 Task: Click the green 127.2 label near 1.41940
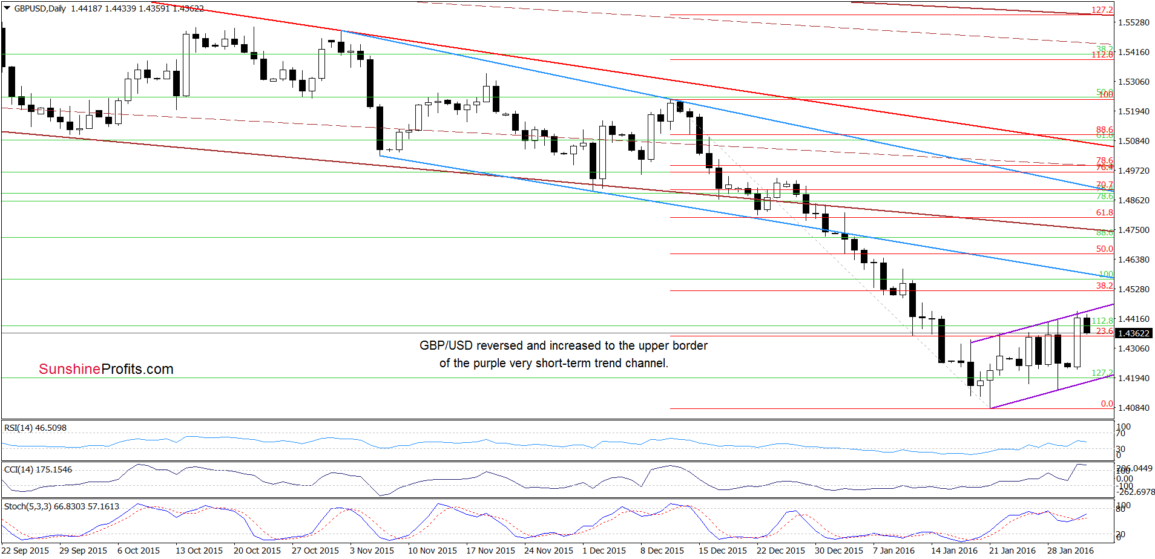[1102, 373]
